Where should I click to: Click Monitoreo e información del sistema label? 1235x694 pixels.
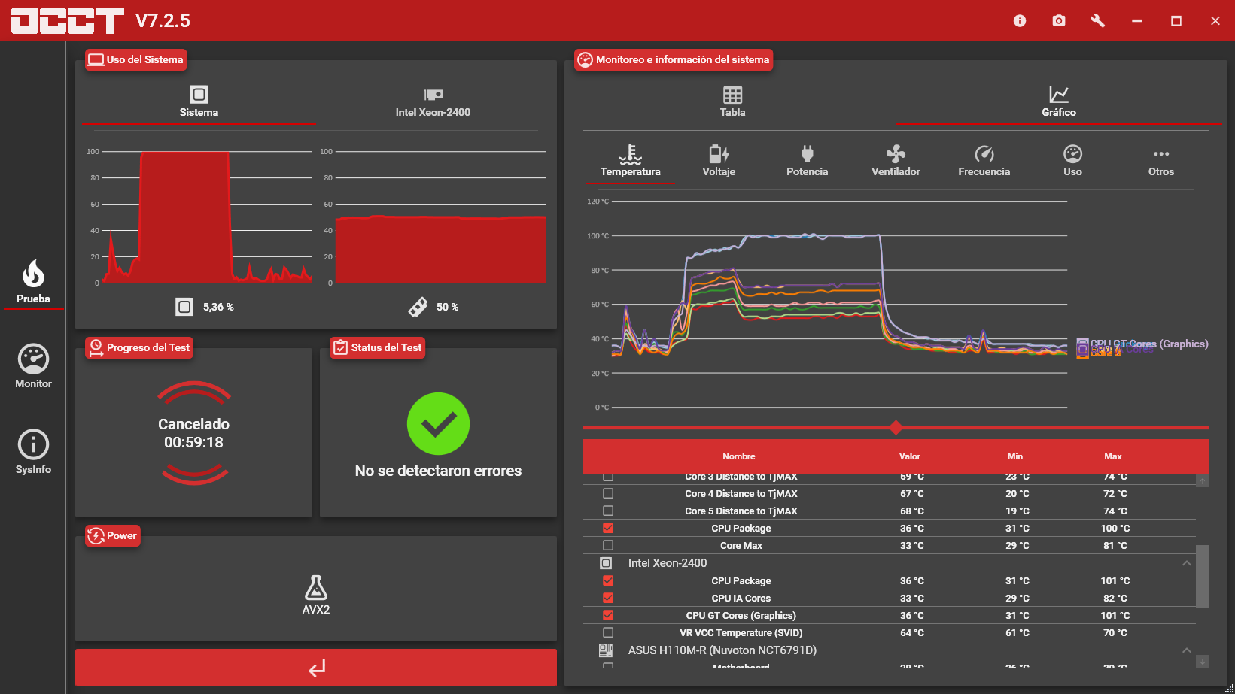click(674, 59)
